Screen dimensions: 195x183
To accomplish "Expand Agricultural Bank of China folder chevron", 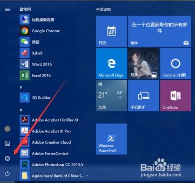I will (x=87, y=176).
